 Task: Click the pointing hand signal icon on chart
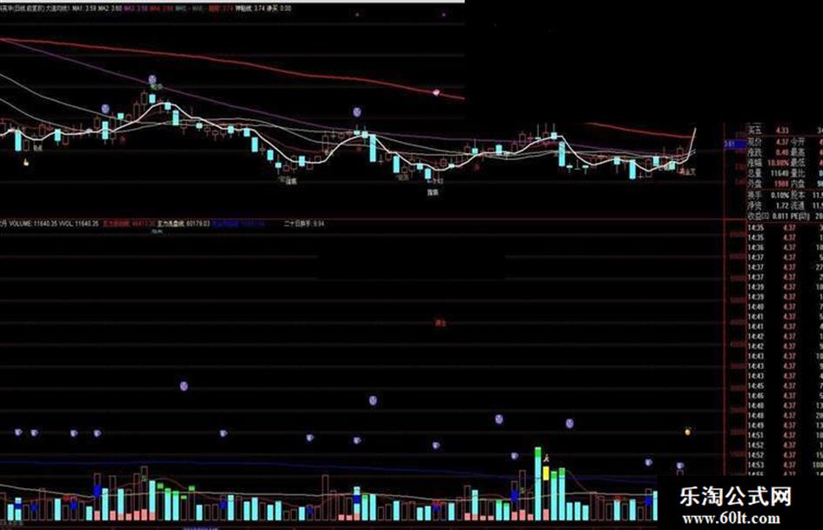tap(26, 163)
